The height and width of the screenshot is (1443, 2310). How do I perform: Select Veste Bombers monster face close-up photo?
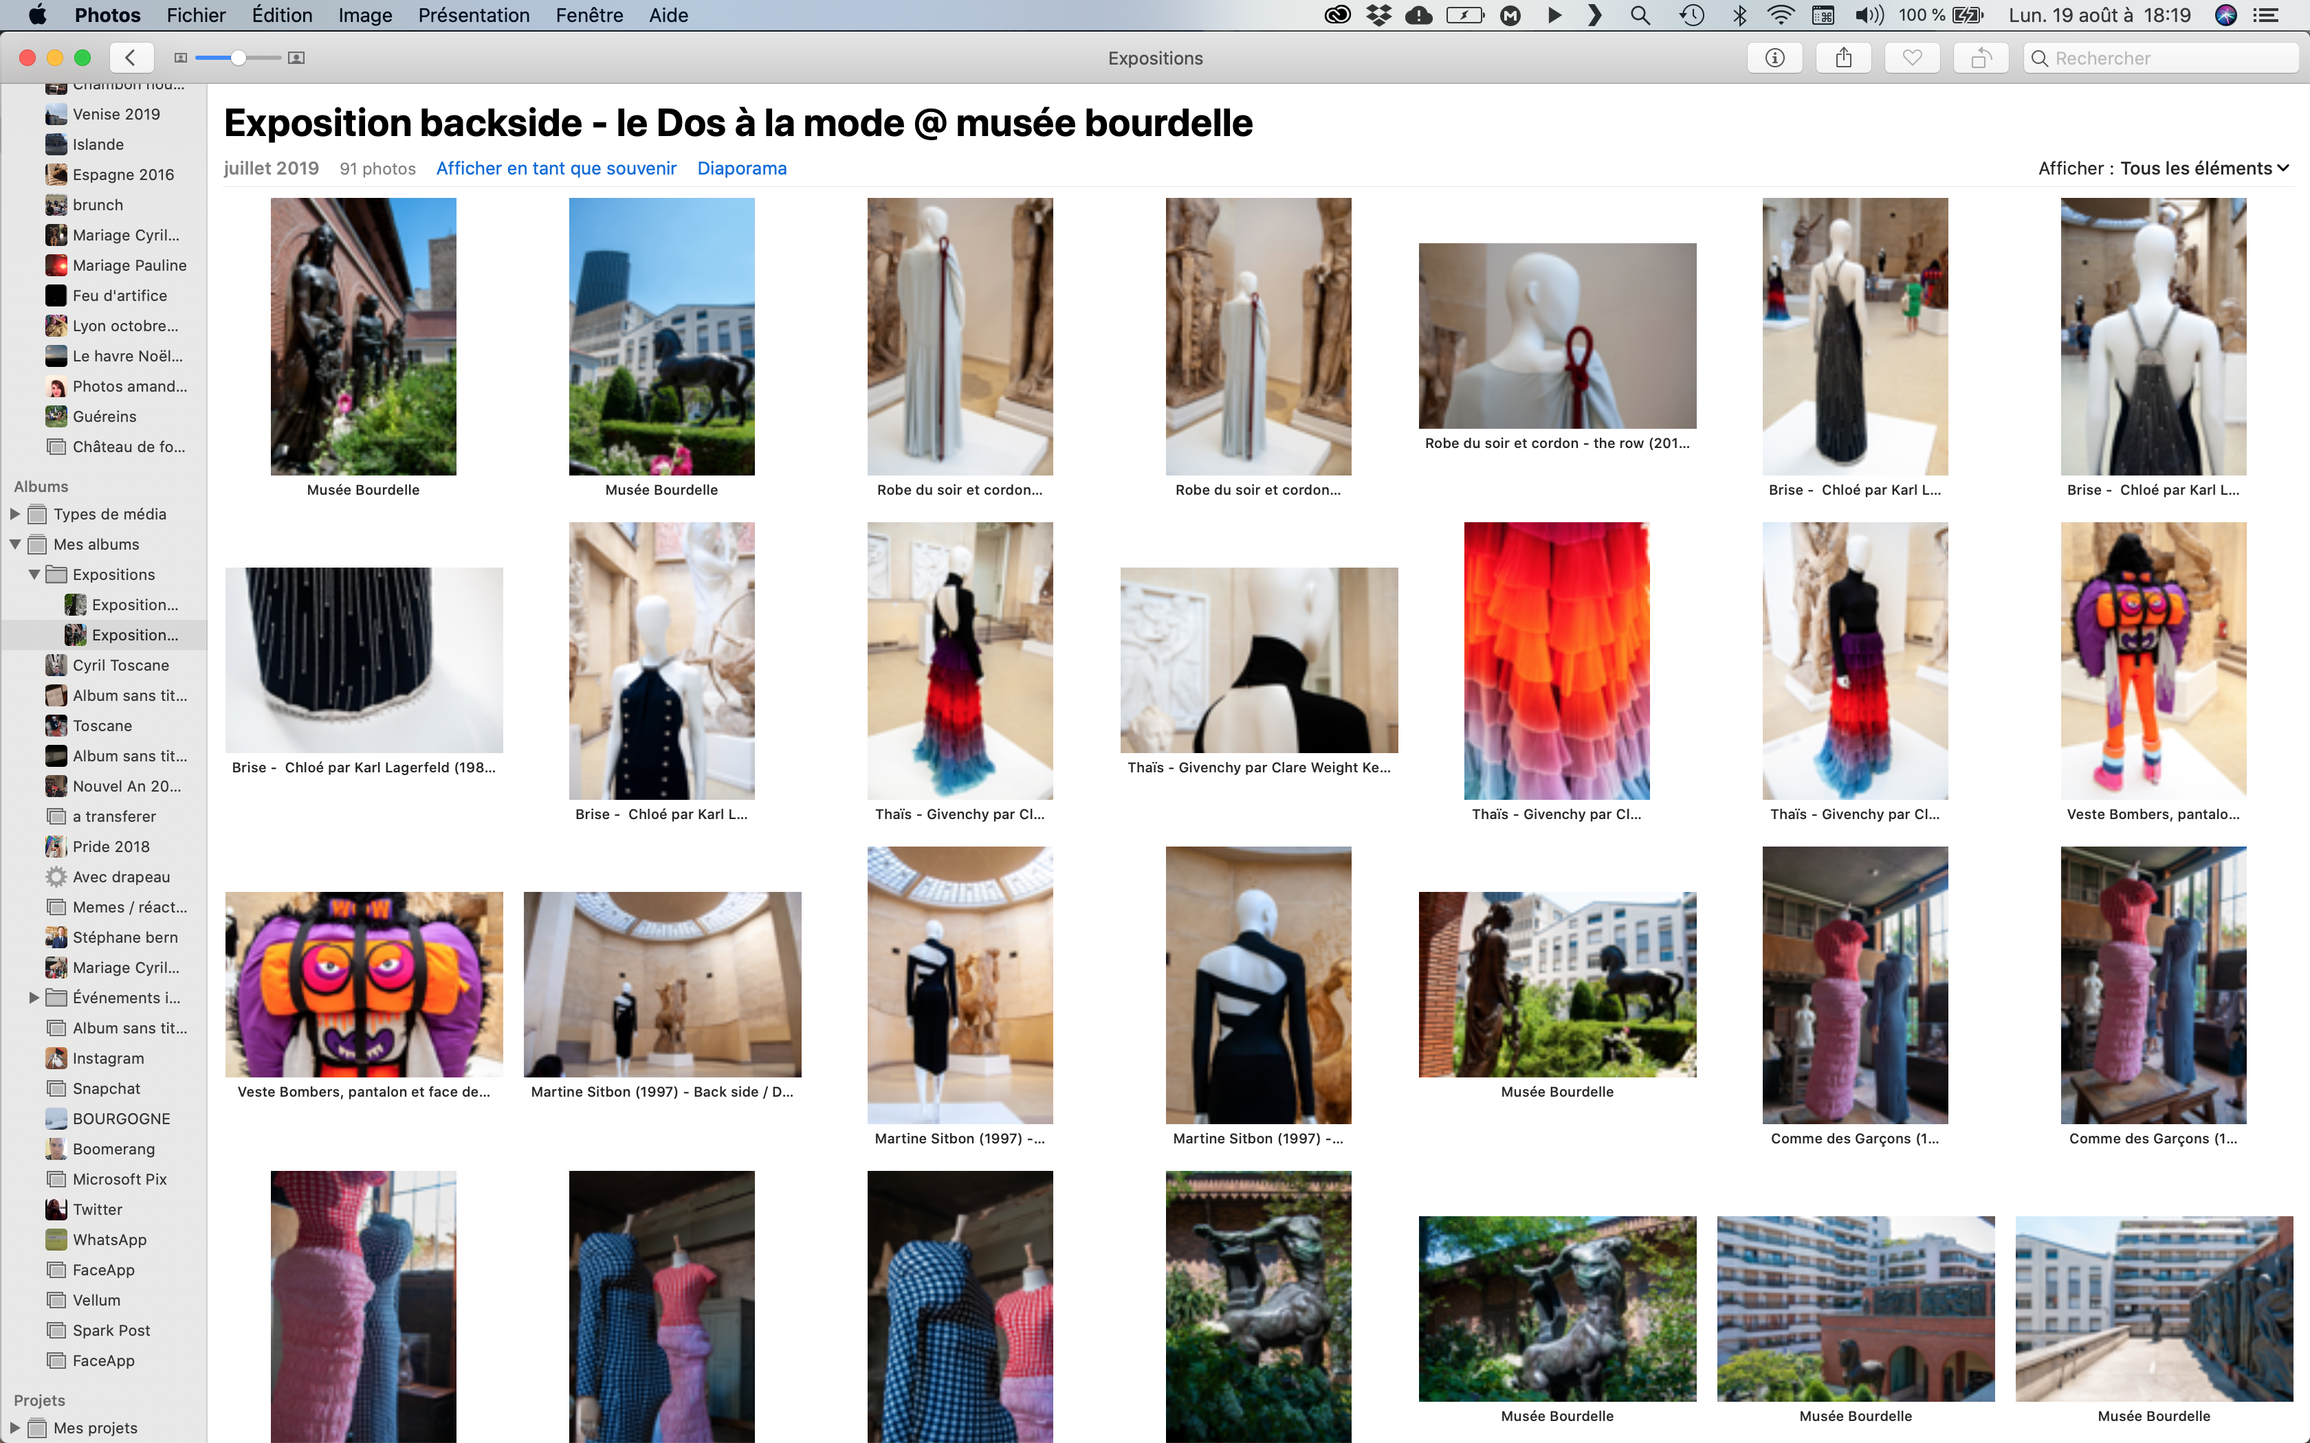tap(364, 985)
